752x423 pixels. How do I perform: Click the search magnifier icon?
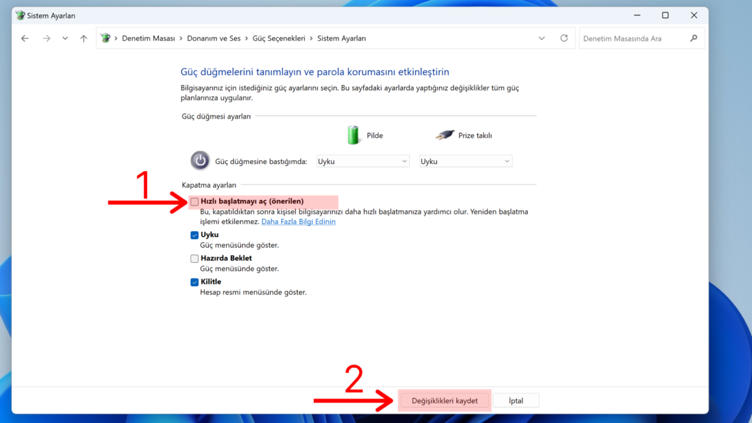click(x=694, y=38)
